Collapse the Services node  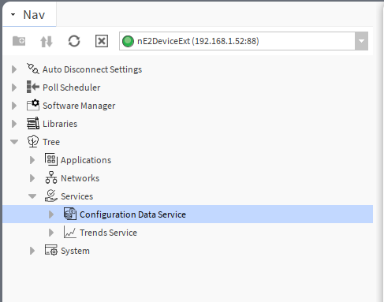click(x=32, y=196)
